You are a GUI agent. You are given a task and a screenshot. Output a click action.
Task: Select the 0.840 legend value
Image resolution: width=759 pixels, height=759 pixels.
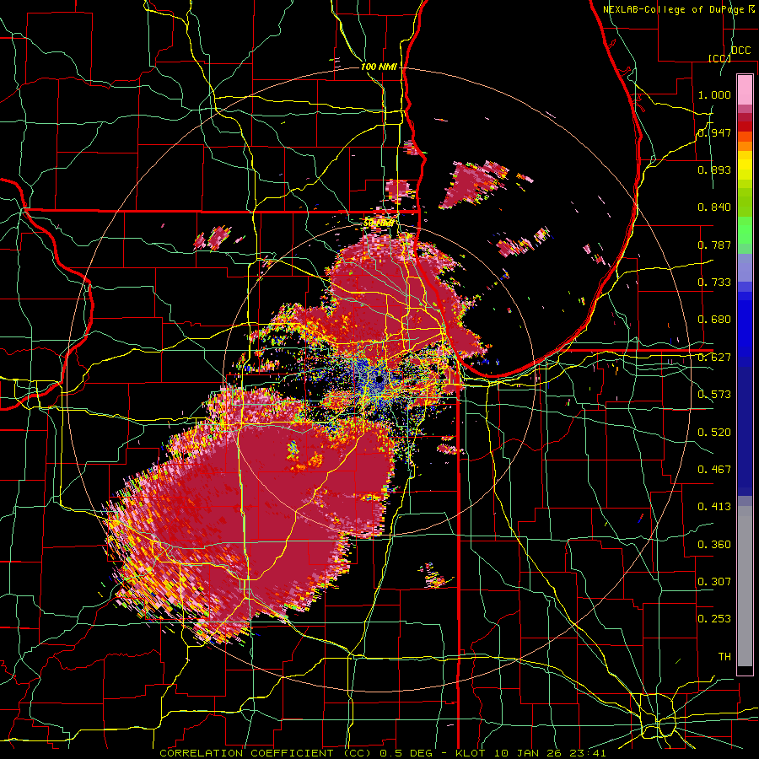(x=714, y=207)
